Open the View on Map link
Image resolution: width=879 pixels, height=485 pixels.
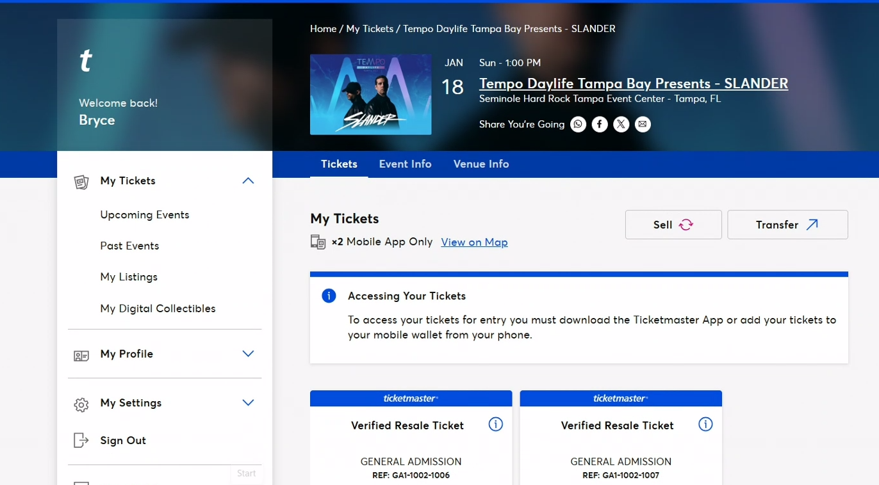click(475, 242)
